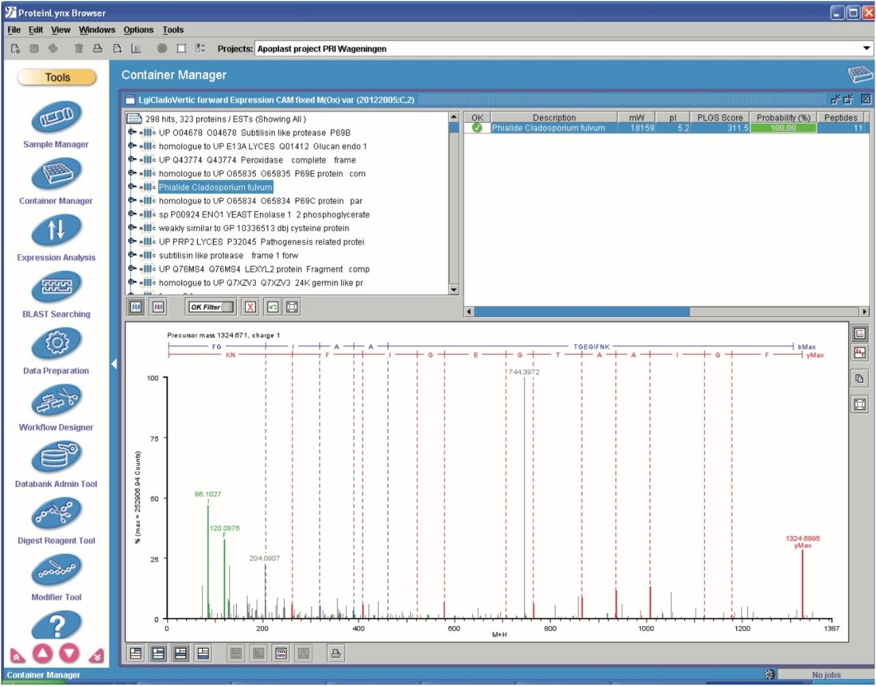The width and height of the screenshot is (876, 687).
Task: Open the Projects dropdown list
Action: 866,49
